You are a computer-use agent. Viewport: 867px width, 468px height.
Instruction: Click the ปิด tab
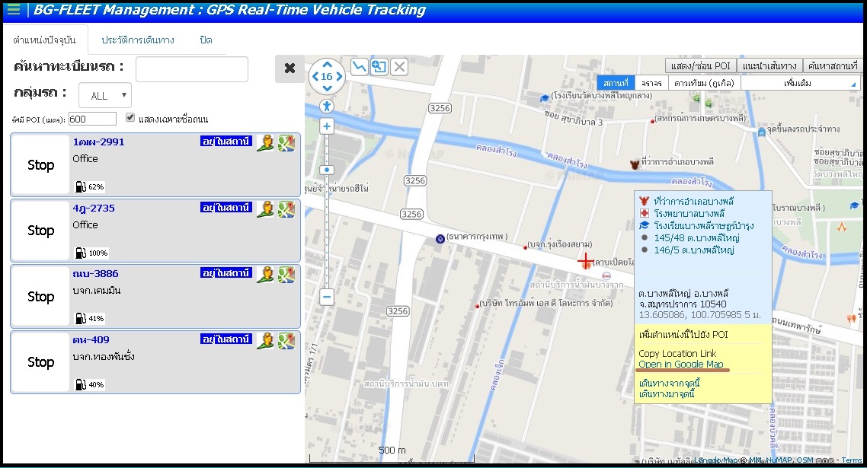(x=206, y=40)
